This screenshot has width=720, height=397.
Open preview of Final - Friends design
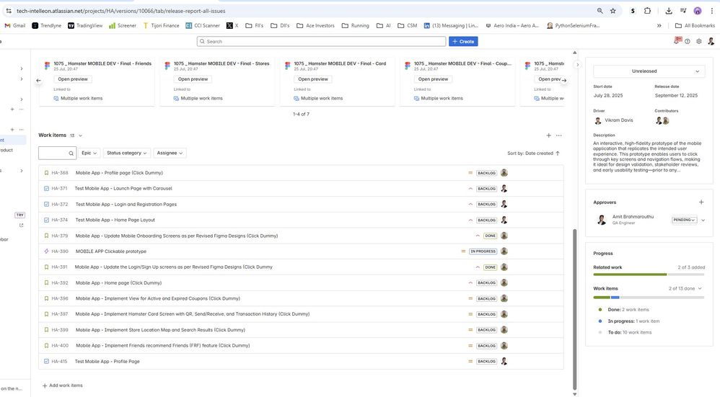coord(73,79)
